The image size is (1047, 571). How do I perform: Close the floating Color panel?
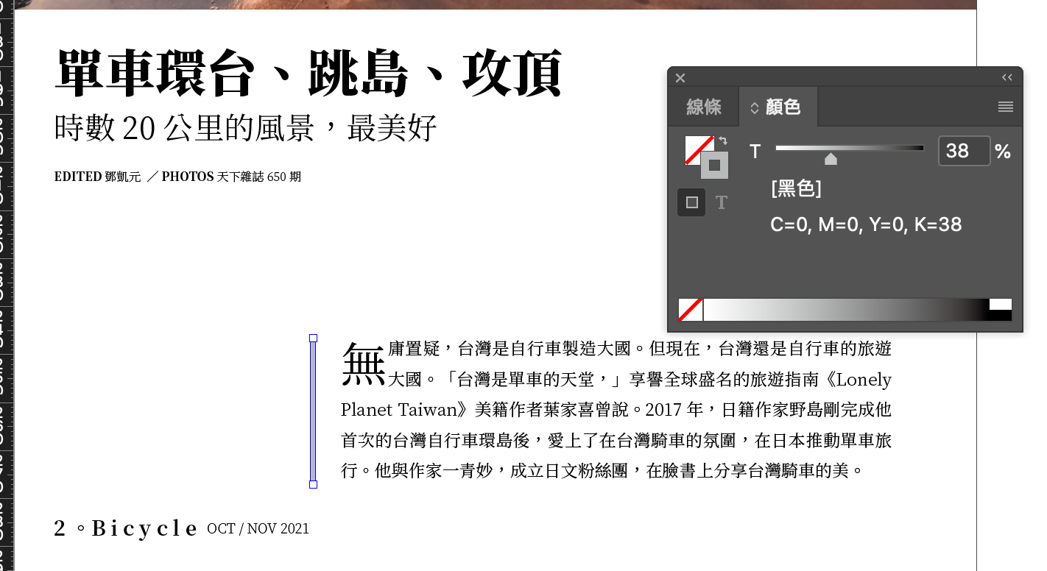[x=680, y=78]
